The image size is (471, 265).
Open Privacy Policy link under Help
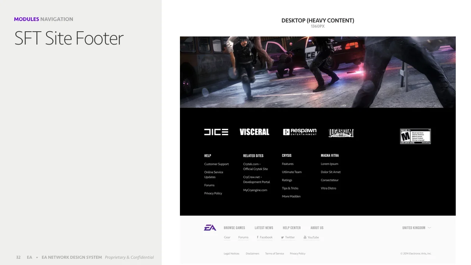[213, 194]
